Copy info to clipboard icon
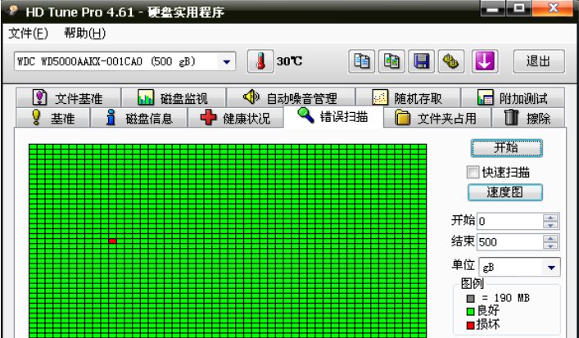This screenshot has width=579, height=338. (x=361, y=61)
